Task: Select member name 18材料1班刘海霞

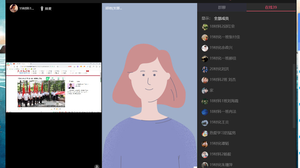Action: [x=224, y=101]
